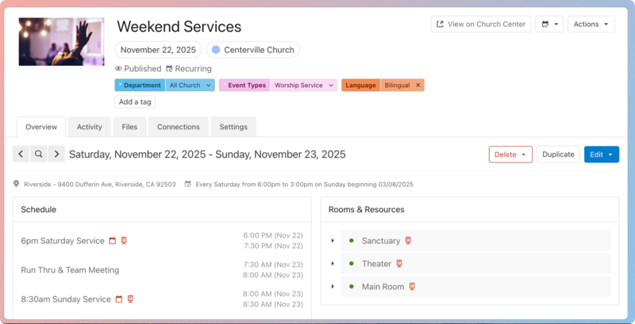Toggle the Published visibility eye icon
Image resolution: width=635 pixels, height=324 pixels.
click(118, 69)
